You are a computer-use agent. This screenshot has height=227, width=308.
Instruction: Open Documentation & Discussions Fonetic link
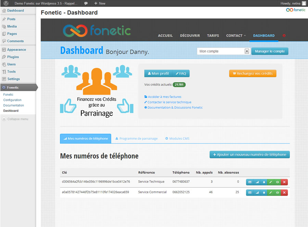[x=174, y=107]
